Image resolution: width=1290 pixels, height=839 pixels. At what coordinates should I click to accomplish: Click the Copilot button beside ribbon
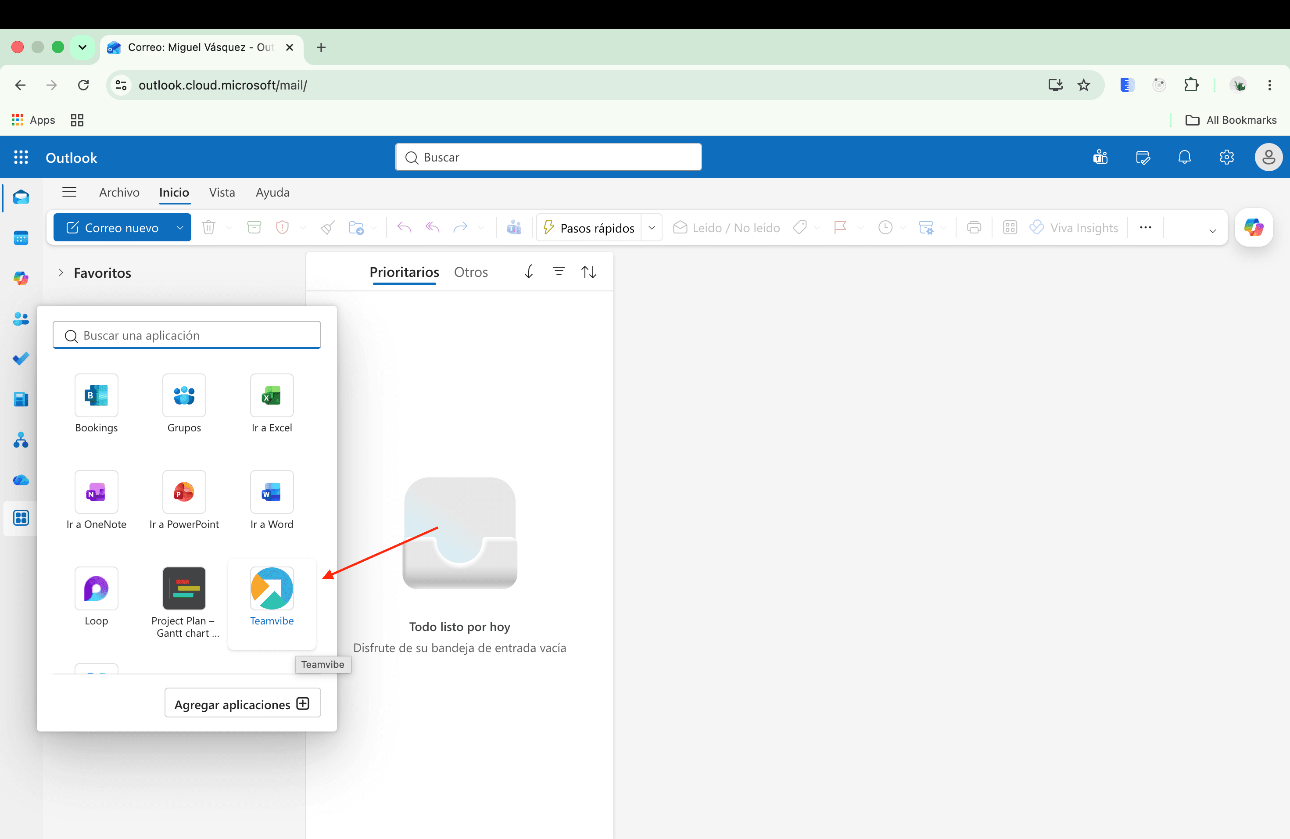point(1254,227)
